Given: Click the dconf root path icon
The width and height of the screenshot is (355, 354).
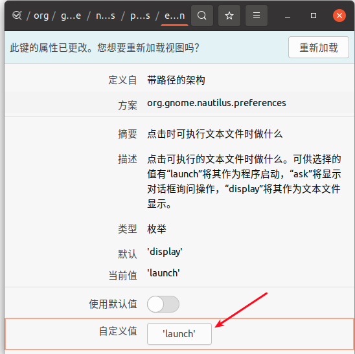Looking at the screenshot, I should (x=17, y=16).
